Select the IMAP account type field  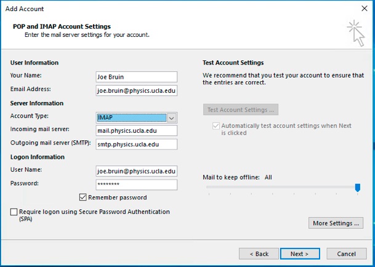(132, 118)
